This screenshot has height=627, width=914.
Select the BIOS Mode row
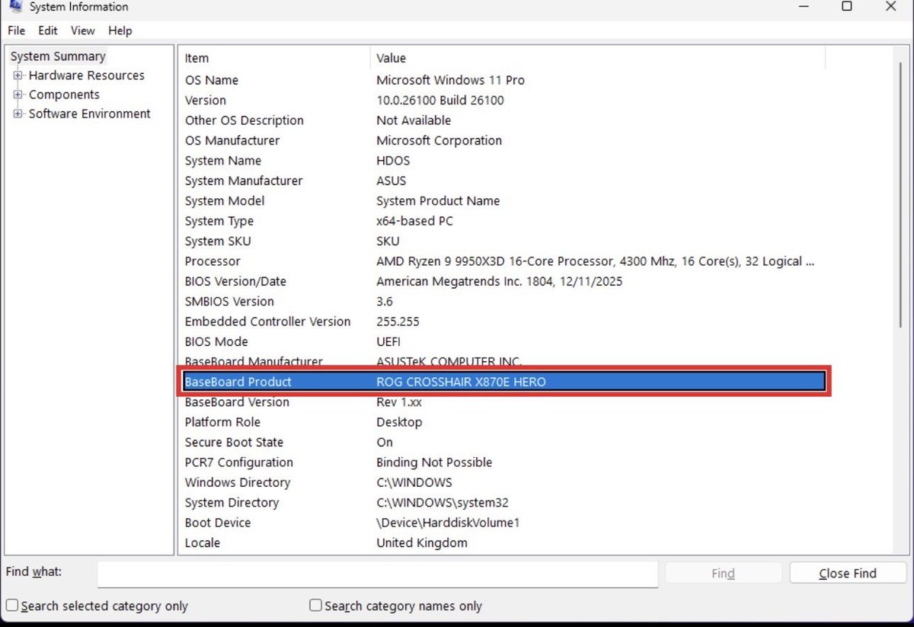[x=504, y=341]
